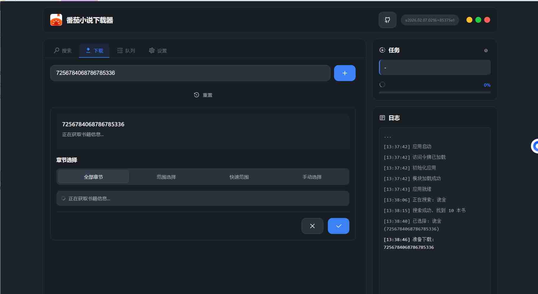Viewport: 538px width, 294px height.
Task: Click the book ID input field
Action: 190,73
